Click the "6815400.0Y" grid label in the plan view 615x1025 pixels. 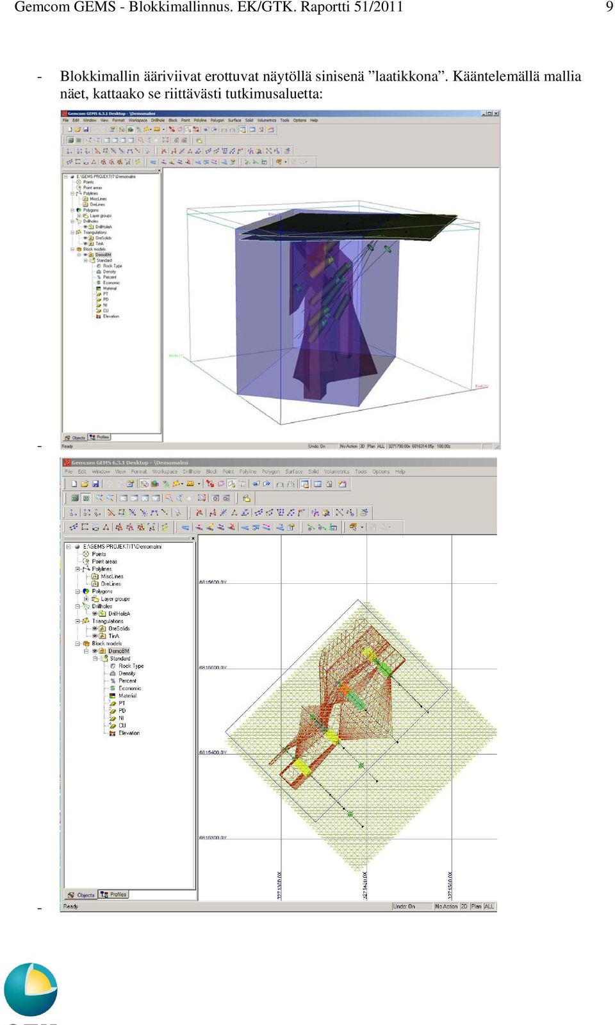click(213, 752)
